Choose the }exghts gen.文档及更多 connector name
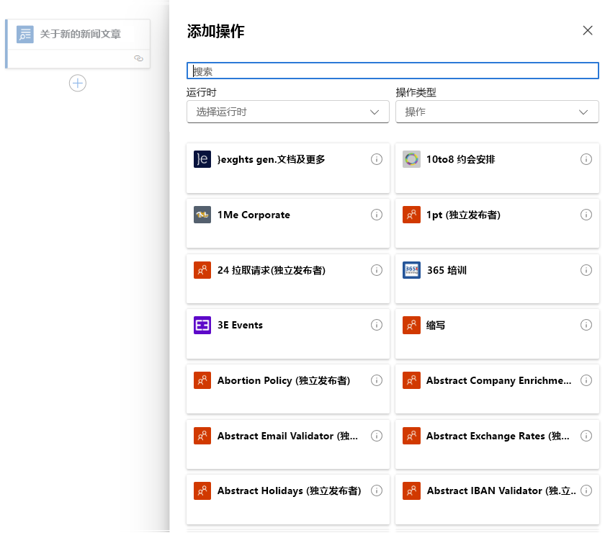This screenshot has height=533, width=605. [272, 159]
